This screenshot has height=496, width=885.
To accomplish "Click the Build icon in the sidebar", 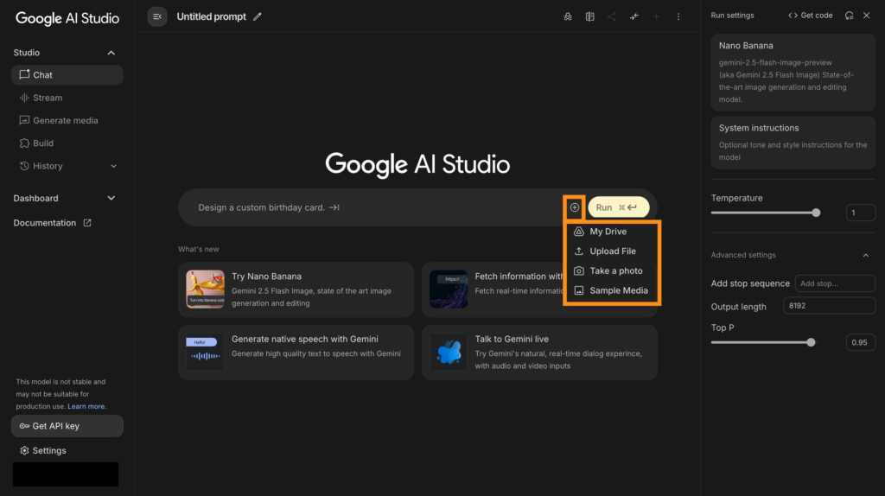I will [x=24, y=143].
